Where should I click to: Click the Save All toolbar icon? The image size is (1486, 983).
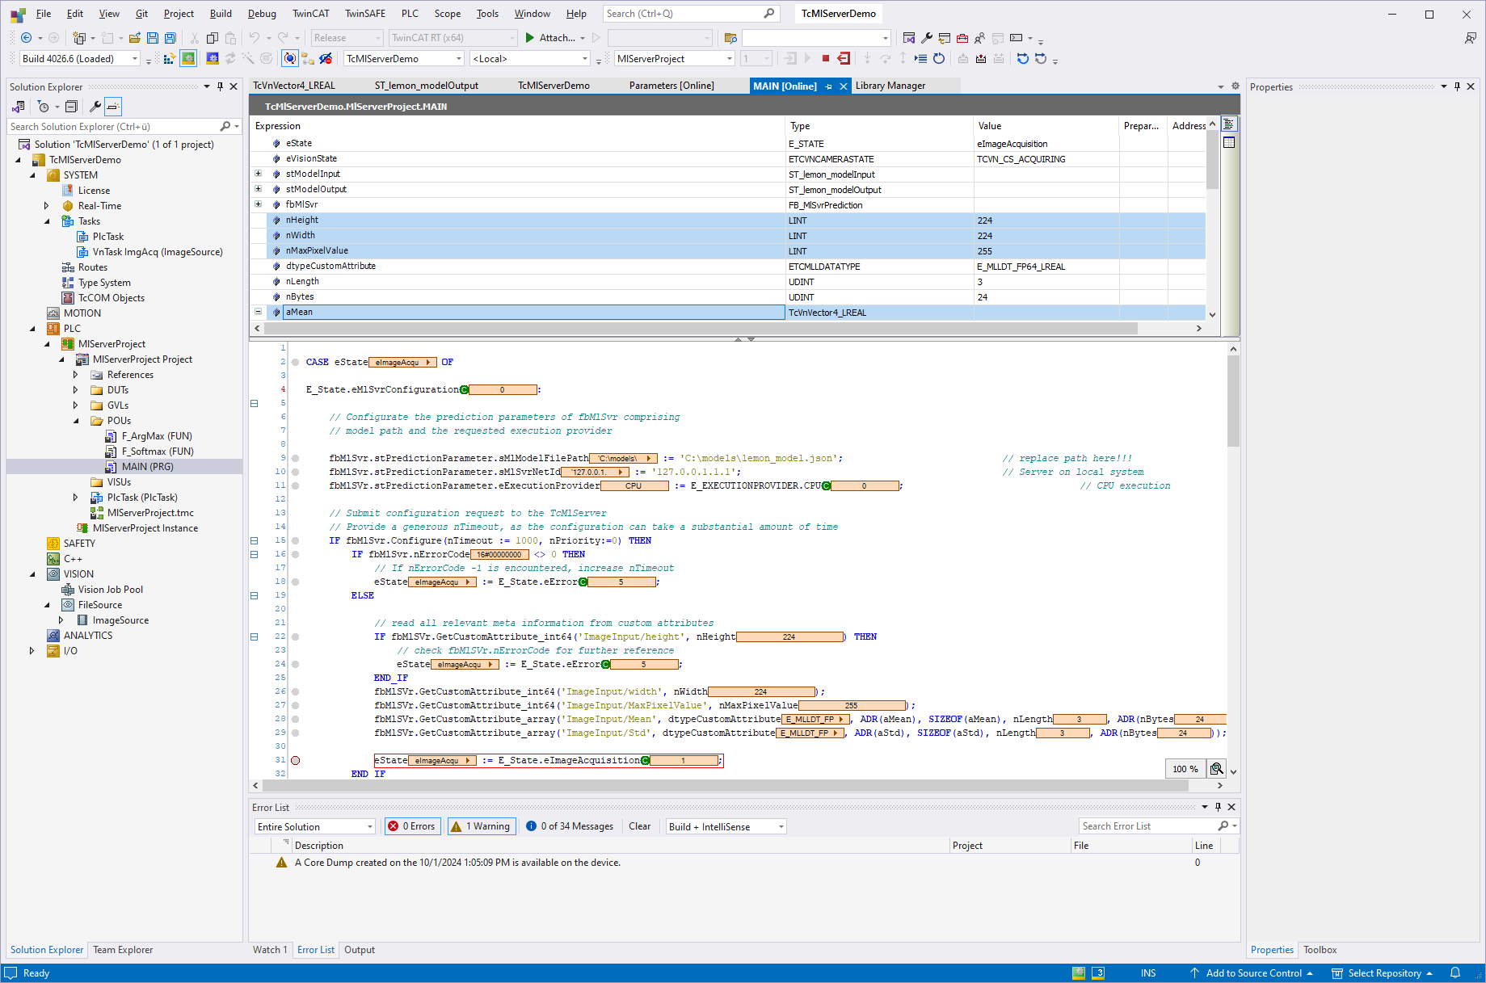click(x=170, y=38)
